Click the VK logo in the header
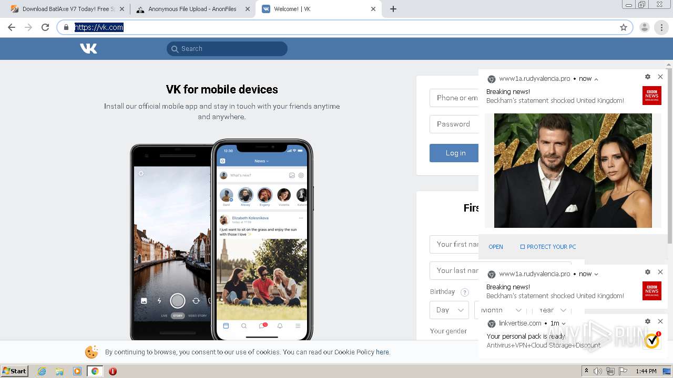Screen dimensions: 673x378 [x=88, y=49]
